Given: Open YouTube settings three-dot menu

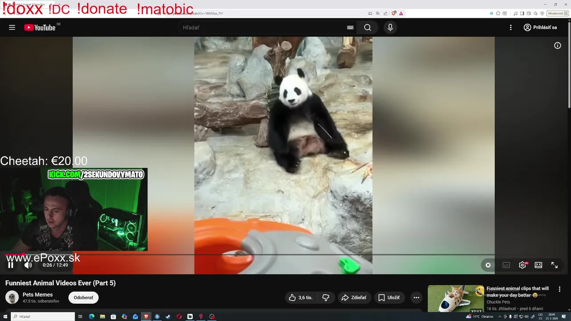Looking at the screenshot, I should pyautogui.click(x=511, y=28).
